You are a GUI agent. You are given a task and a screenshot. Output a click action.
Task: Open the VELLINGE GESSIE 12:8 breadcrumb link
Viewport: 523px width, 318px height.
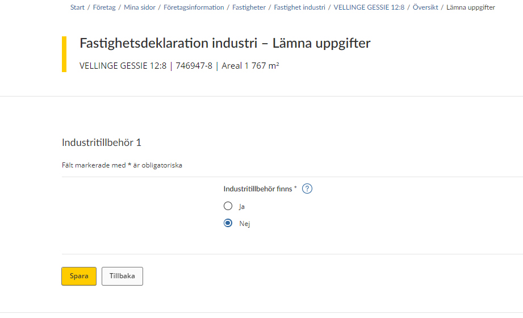pos(369,7)
